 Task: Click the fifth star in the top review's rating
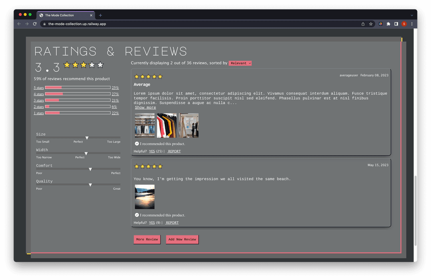point(160,76)
